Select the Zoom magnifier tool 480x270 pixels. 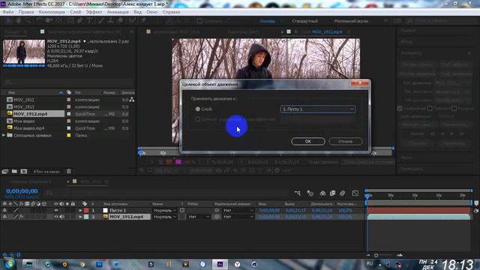point(28,20)
